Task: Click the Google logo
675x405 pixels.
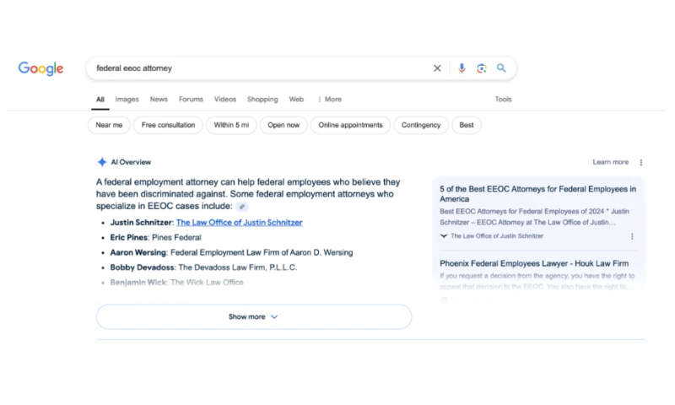Action: pos(40,68)
